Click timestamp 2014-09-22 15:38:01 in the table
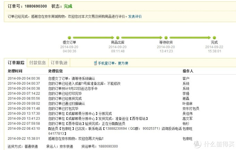This screenshot has height=150, width=236. point(24,139)
